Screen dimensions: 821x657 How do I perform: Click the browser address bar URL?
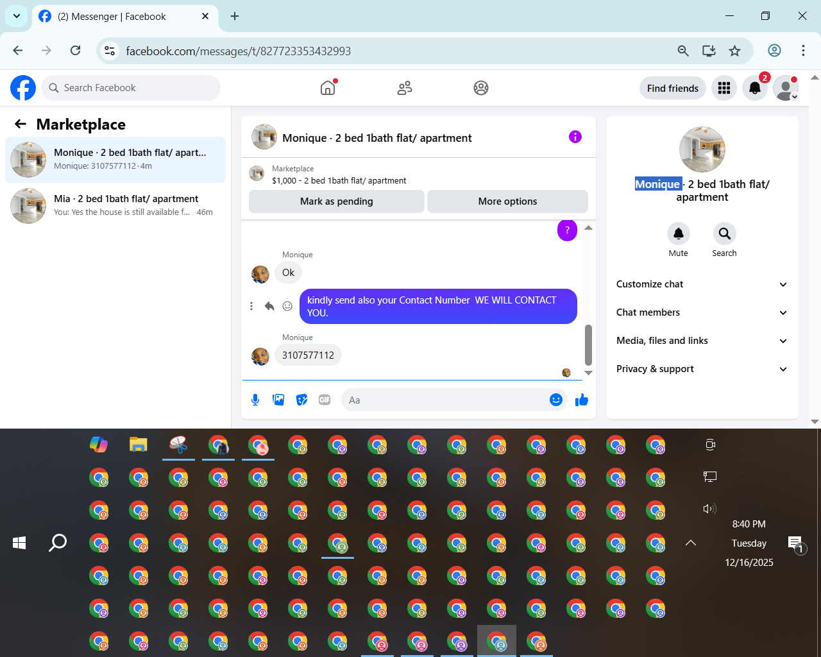[x=238, y=51]
